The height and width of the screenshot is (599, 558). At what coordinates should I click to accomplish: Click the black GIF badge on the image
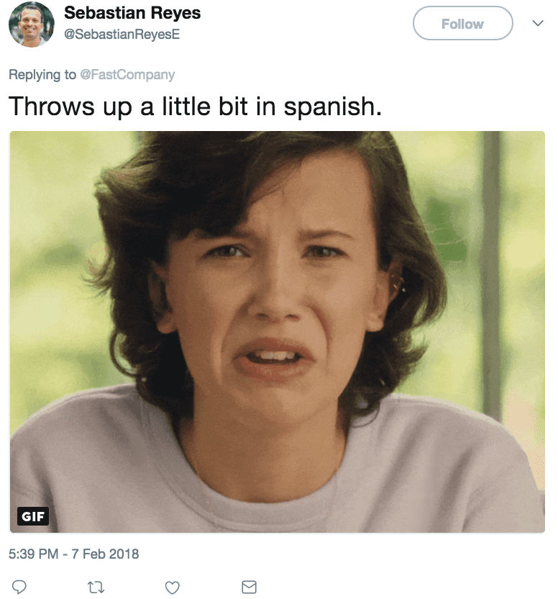[33, 516]
